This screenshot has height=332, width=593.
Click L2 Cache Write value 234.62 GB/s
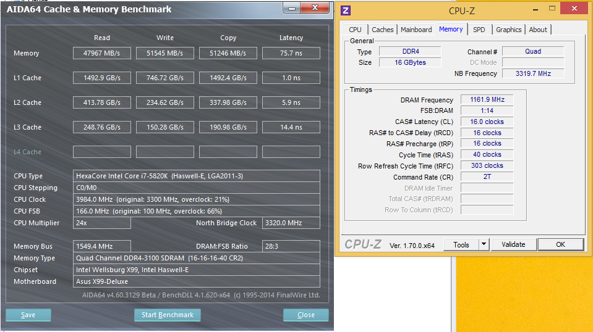pyautogui.click(x=165, y=102)
